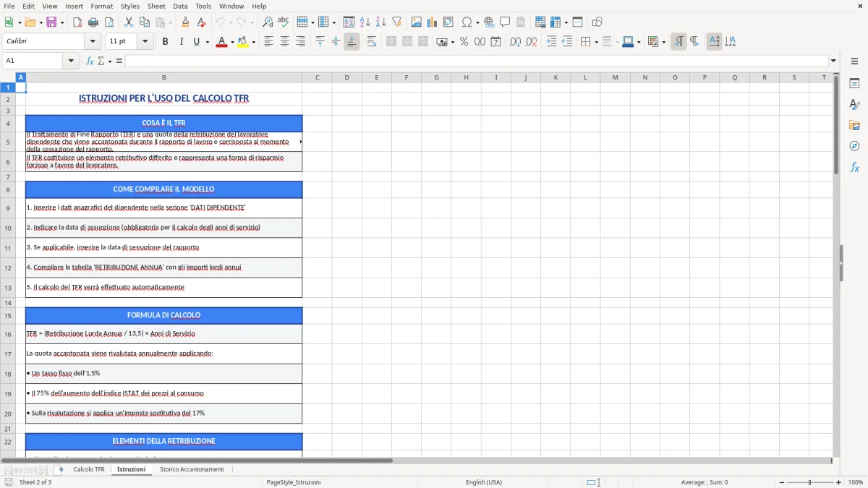Screen dimensions: 868x488
Task: Format cells as percent
Action: click(464, 42)
